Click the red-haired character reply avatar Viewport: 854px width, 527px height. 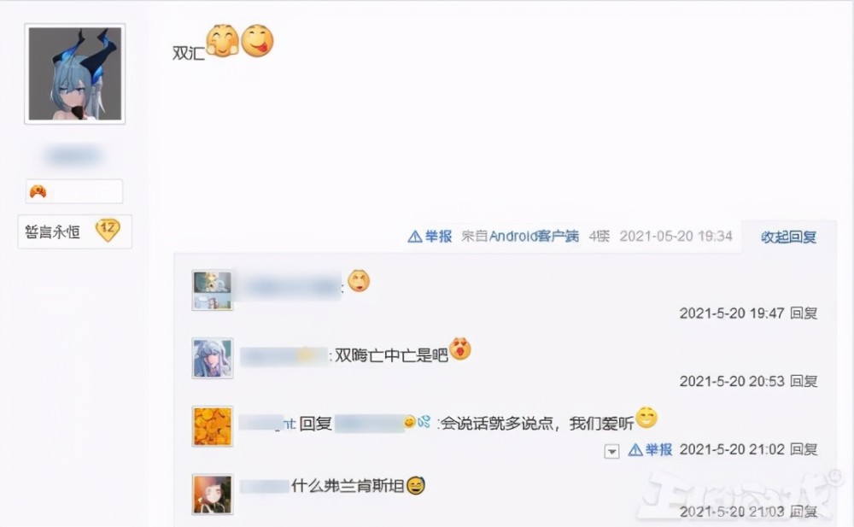pyautogui.click(x=213, y=495)
